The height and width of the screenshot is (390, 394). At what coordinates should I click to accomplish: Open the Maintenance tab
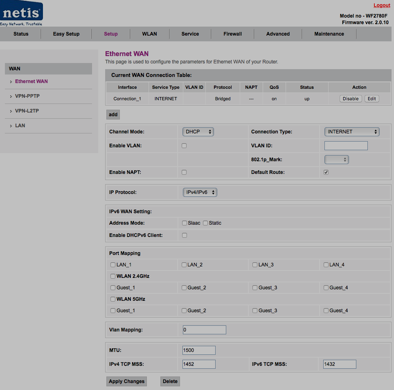[329, 34]
